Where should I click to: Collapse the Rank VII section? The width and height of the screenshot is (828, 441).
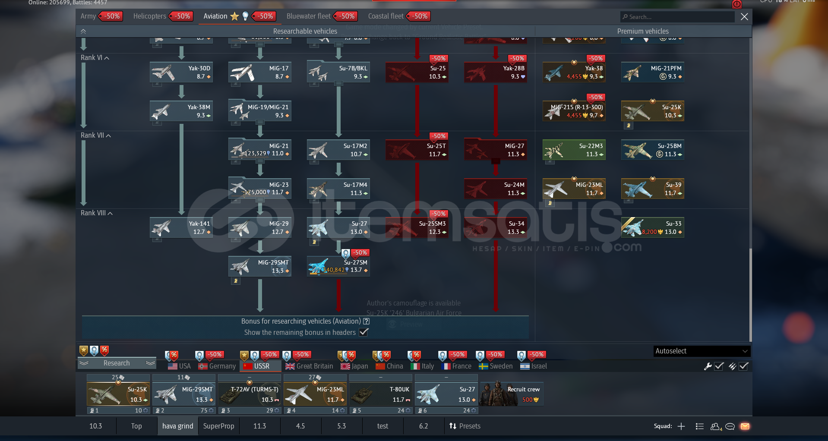[x=96, y=135]
